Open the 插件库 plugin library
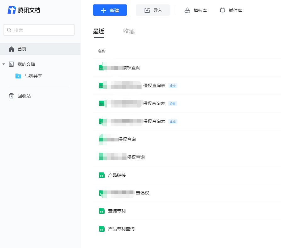The width and height of the screenshot is (281, 248). coord(231,10)
